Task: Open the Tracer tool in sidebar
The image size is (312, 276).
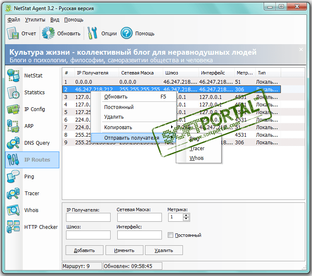Action: point(13,194)
